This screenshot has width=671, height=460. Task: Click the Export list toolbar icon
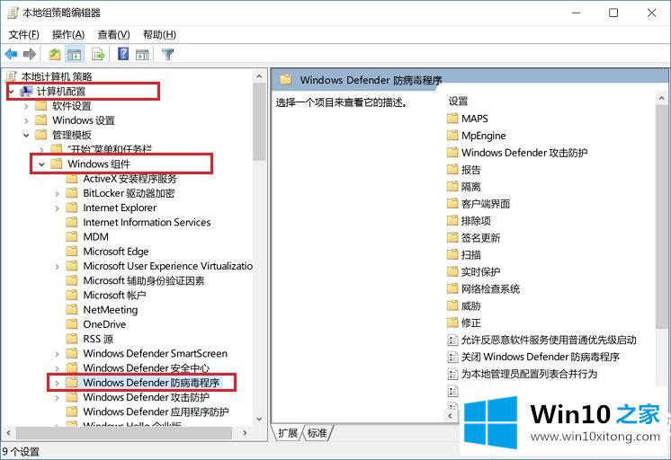click(x=98, y=54)
